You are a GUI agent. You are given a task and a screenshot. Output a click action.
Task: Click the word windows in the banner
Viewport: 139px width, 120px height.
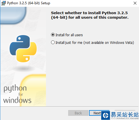tap(17, 100)
